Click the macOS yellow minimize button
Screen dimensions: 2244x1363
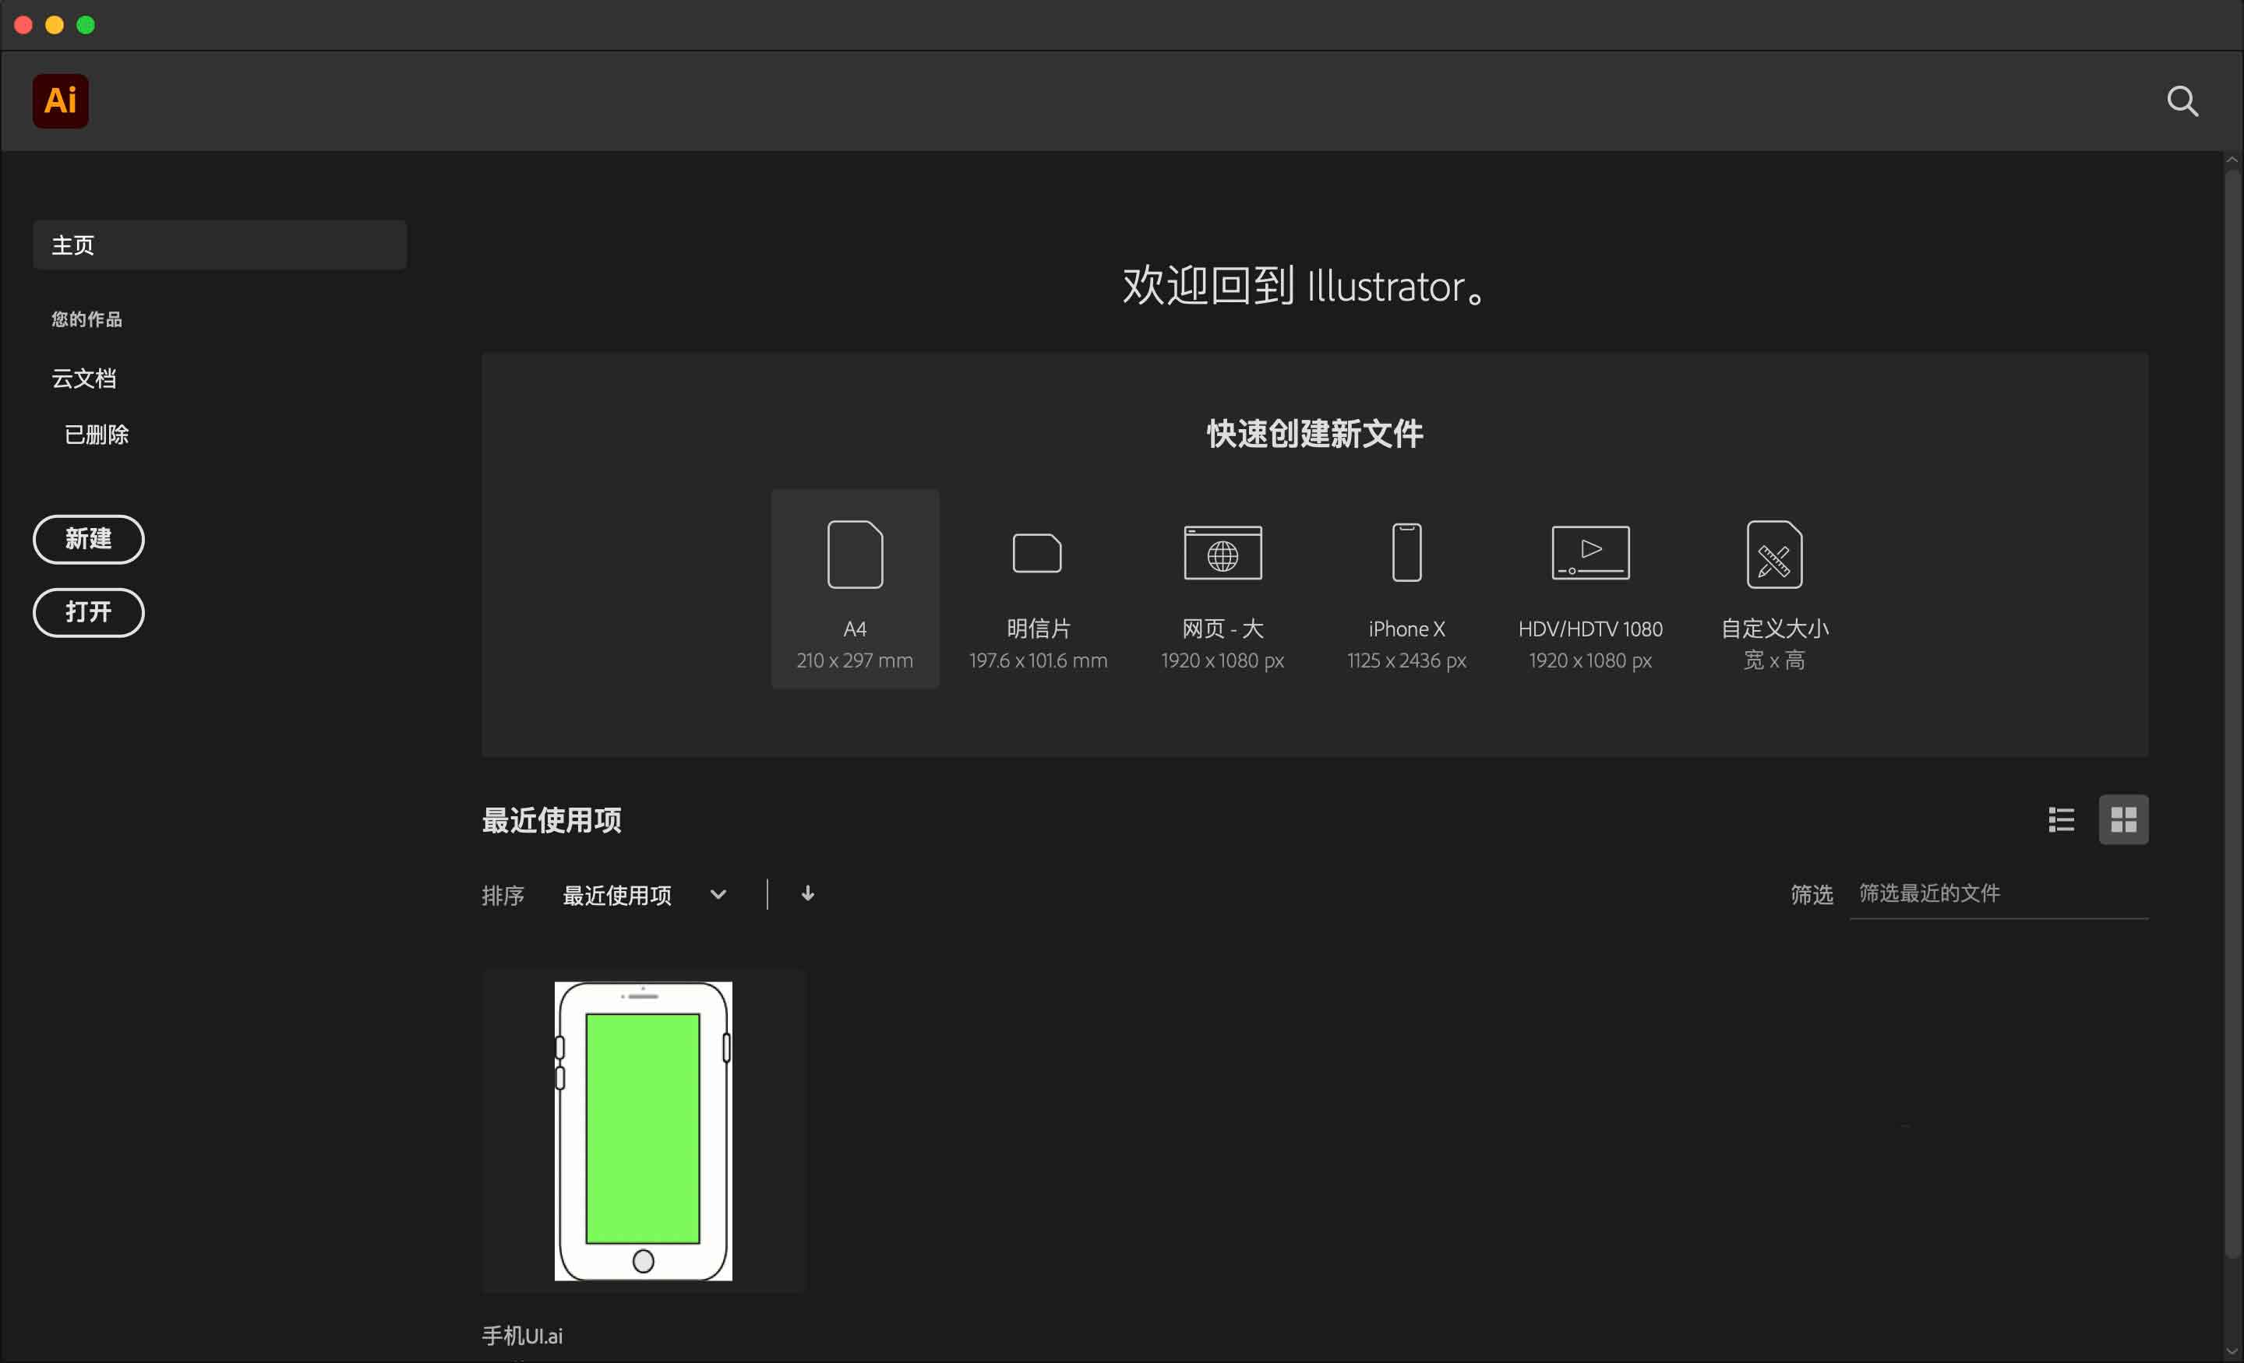tap(55, 25)
